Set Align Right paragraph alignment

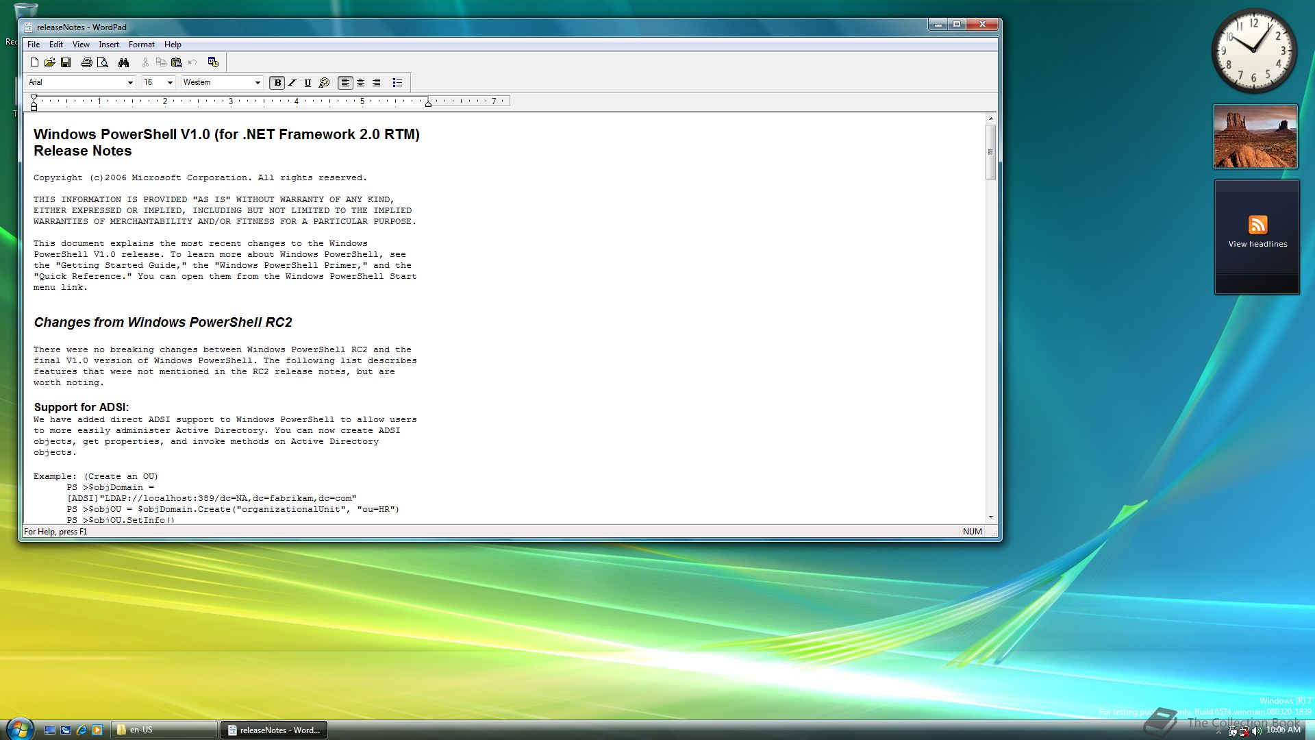pyautogui.click(x=377, y=83)
